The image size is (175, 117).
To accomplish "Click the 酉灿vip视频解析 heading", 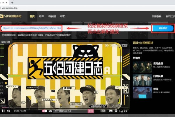I will (x=143, y=43).
